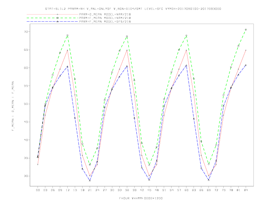Click red O_MEAN plus marker at hour 00
The height and width of the screenshot is (207, 268).
pos(38,164)
